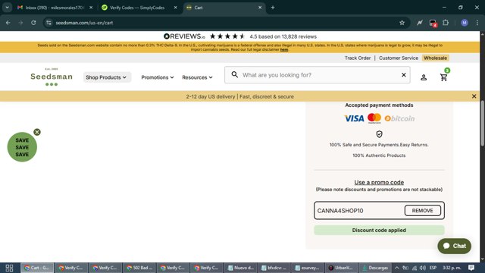
Task: Switch to the Verify Codes SimplyCodes tab
Action: click(x=137, y=8)
